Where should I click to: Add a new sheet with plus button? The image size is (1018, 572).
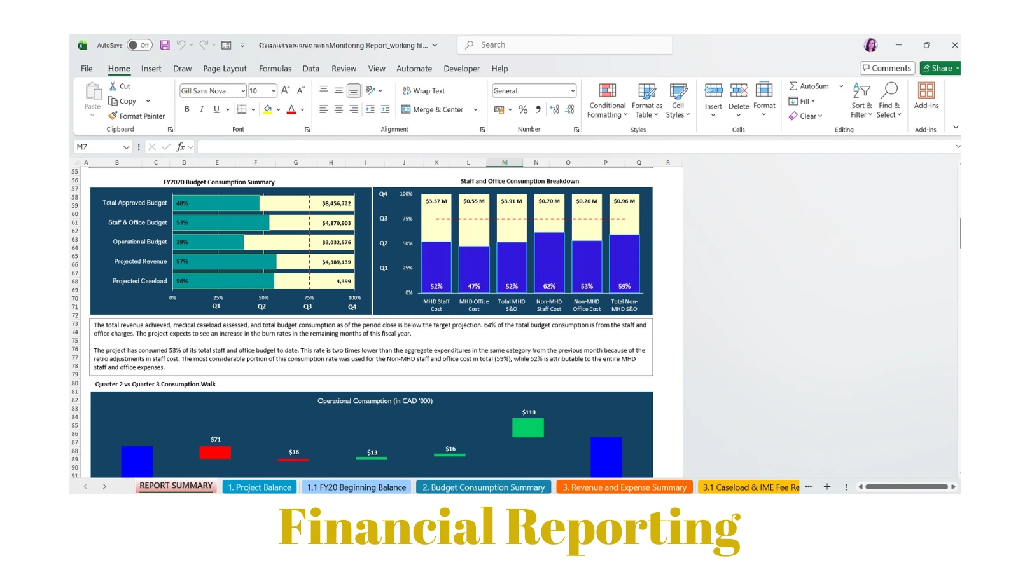827,487
